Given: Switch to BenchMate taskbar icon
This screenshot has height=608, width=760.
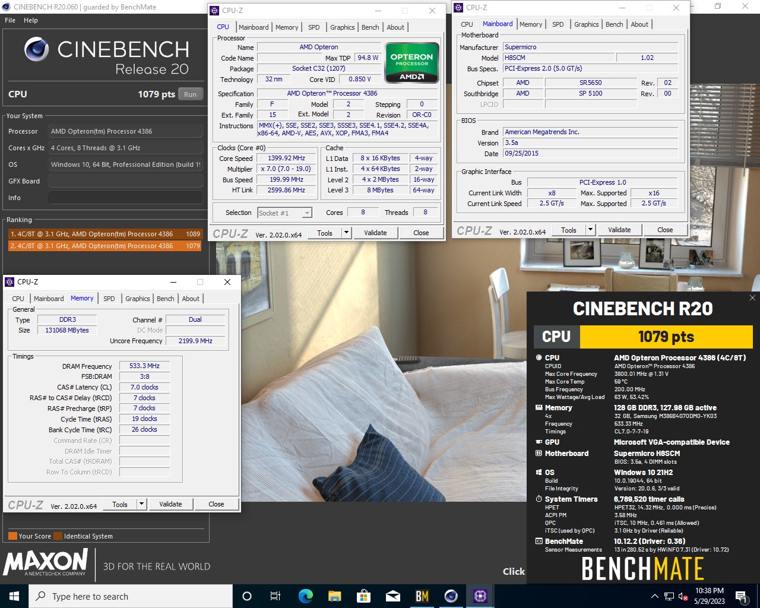Looking at the screenshot, I should point(422,596).
